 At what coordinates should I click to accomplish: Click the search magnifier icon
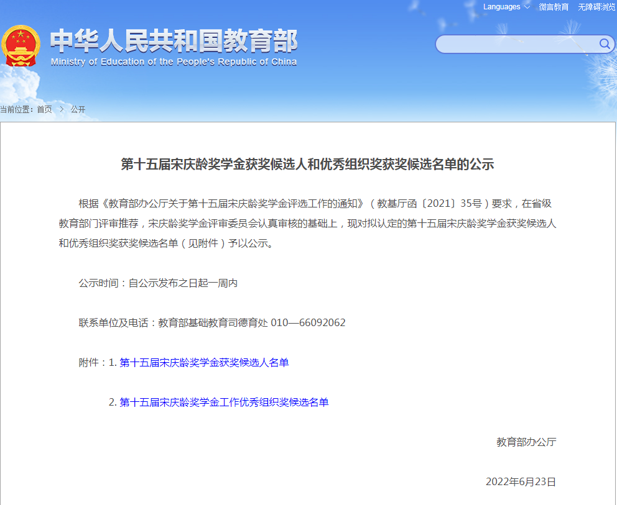604,43
